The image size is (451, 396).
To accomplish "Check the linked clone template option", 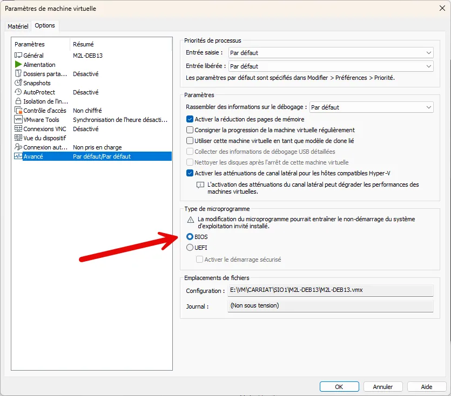I will pos(190,141).
